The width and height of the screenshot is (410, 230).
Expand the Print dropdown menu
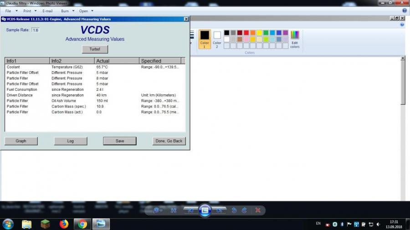30,10
